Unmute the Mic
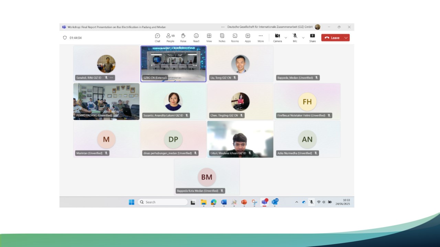Viewport: 440px width, 247px height. [x=295, y=38]
